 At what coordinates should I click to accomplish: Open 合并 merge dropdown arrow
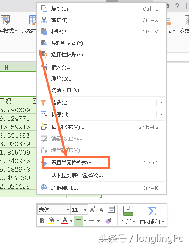point(134,221)
